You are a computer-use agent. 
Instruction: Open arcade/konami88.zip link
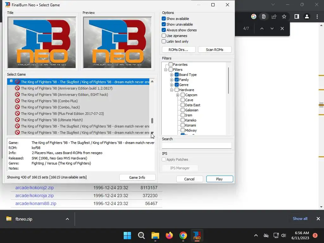[36, 203]
